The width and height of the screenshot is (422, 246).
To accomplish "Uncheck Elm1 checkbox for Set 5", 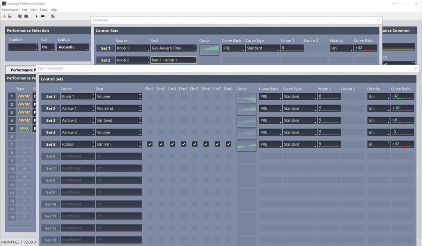I will pyautogui.click(x=150, y=144).
